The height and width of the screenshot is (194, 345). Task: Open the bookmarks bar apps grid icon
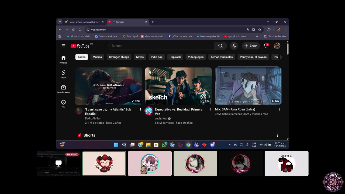pyautogui.click(x=60, y=36)
